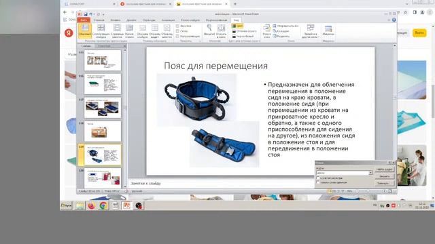Open the Пуск start button
The image size is (435, 244).
66,205
